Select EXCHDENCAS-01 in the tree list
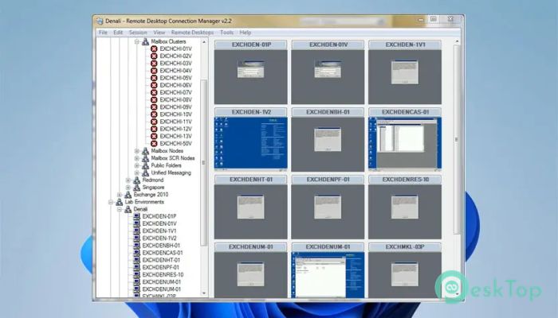The width and height of the screenshot is (558, 318). pyautogui.click(x=163, y=253)
